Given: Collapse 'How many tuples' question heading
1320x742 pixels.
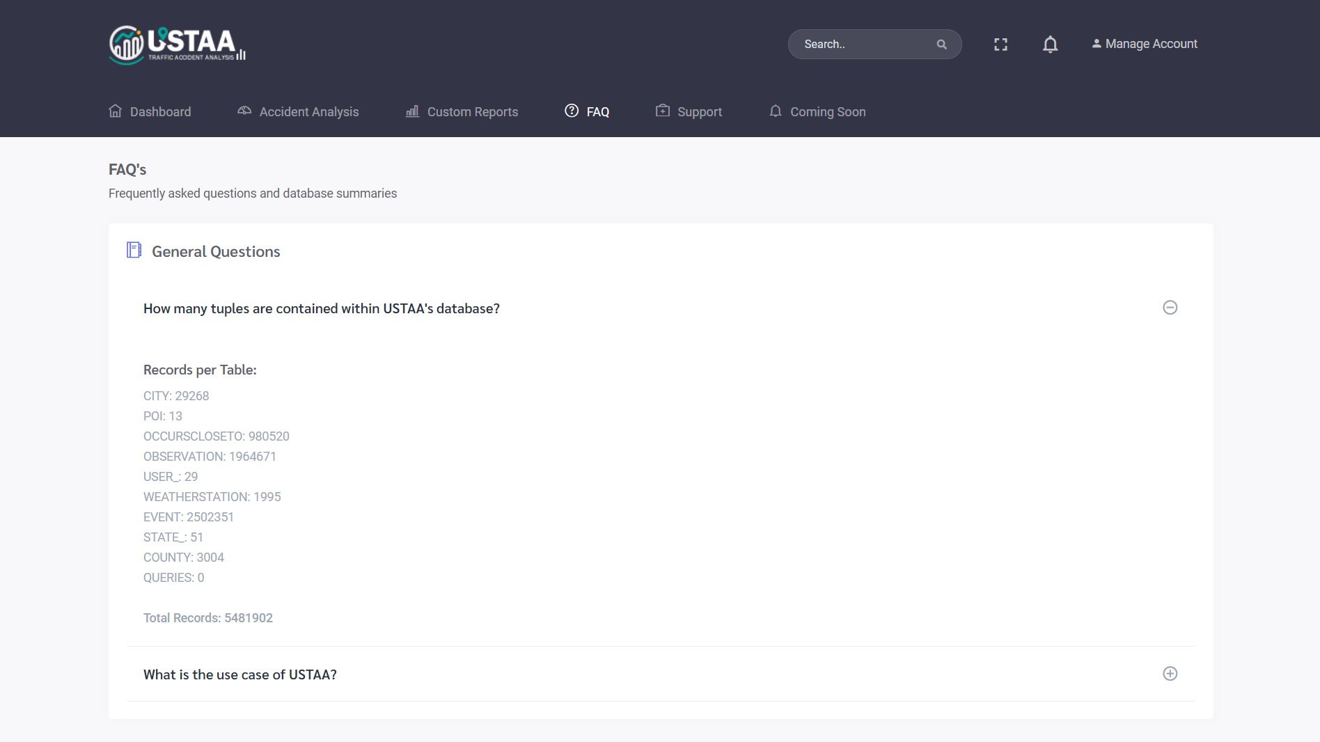Looking at the screenshot, I should (x=321, y=308).
